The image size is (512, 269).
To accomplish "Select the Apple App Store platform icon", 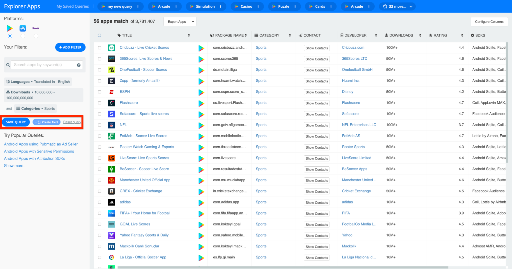I will pos(23,28).
